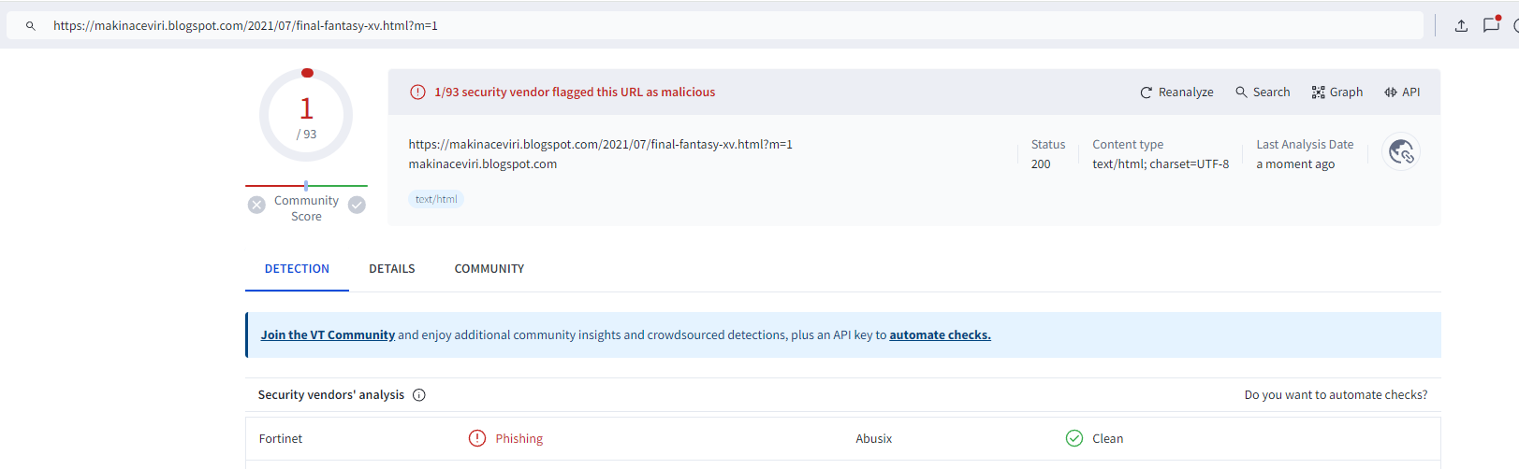Viewport: 1519px width, 469px height.
Task: Switch to the DETAILS tab
Action: click(391, 269)
